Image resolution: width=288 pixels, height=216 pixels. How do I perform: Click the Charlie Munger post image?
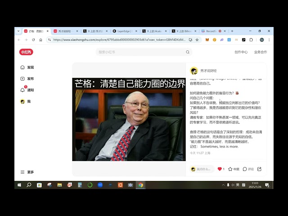click(x=129, y=119)
